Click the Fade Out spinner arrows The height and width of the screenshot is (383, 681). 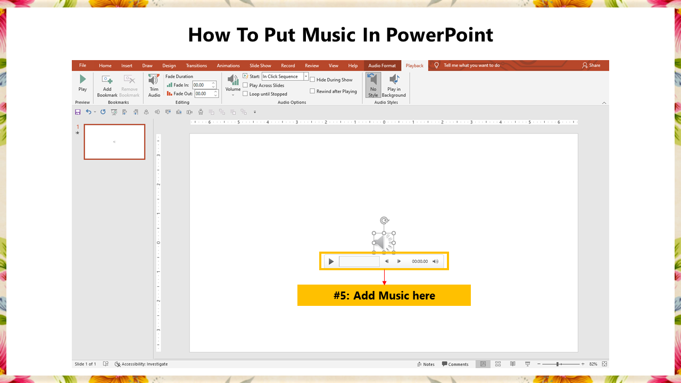coord(215,94)
